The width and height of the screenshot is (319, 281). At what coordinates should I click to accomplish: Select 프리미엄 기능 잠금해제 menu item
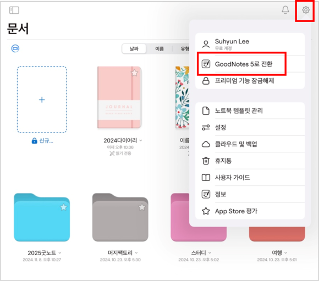[x=250, y=81]
